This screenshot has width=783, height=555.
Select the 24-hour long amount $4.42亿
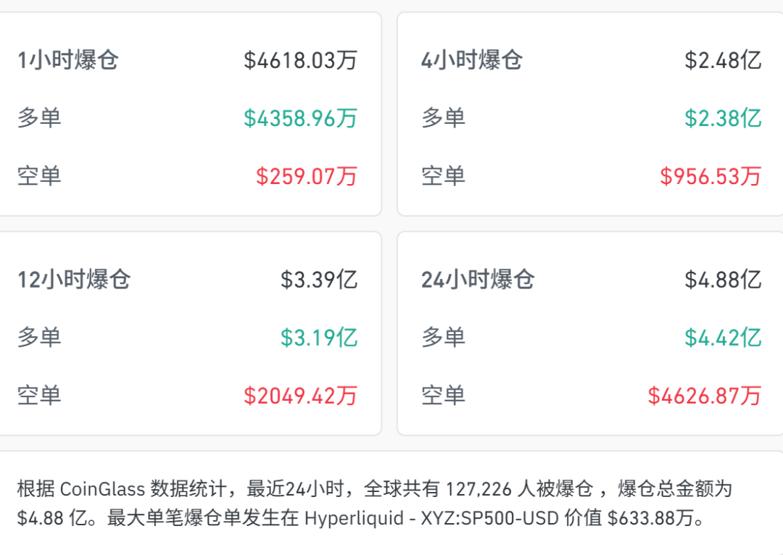(723, 338)
